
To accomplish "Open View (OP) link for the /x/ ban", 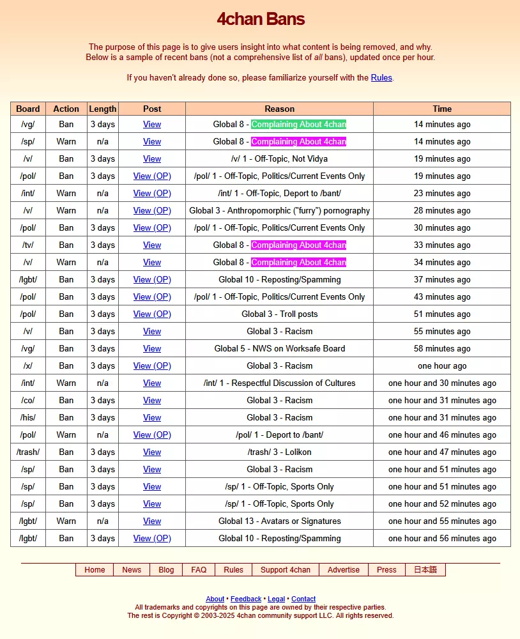I will pyautogui.click(x=152, y=366).
